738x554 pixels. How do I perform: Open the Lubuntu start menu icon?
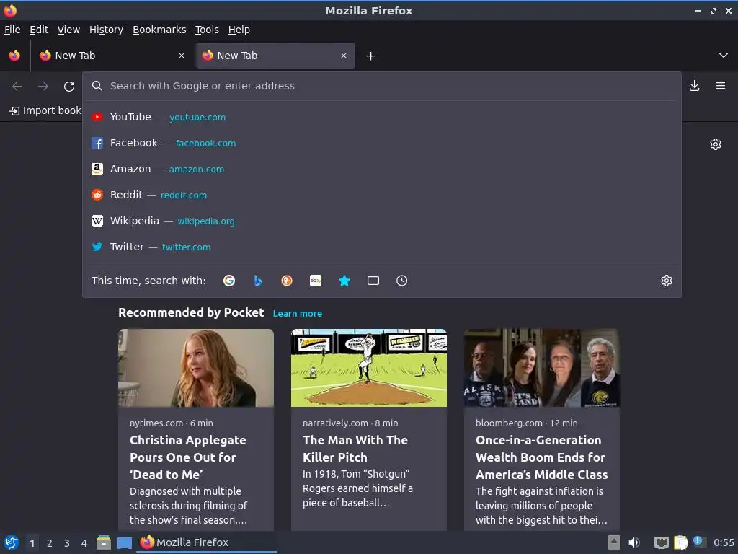[x=12, y=542]
